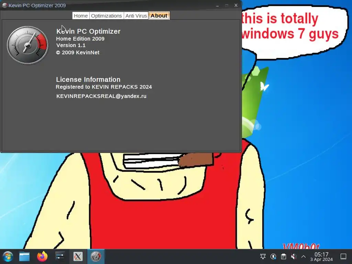Click the 'Kevin PC Optimizer' heading text
The image size is (352, 264).
coord(88,31)
